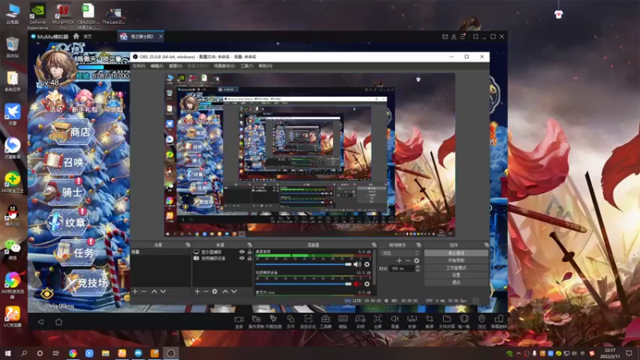Image resolution: width=640 pixels, height=360 pixels.
Task: Adjust video capture device volume slider
Action: pyautogui.click(x=303, y=284)
